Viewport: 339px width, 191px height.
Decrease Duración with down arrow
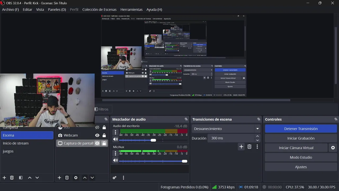[x=257, y=140]
